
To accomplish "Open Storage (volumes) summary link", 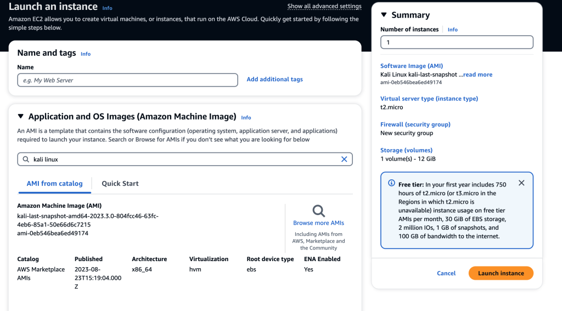I will (407, 150).
